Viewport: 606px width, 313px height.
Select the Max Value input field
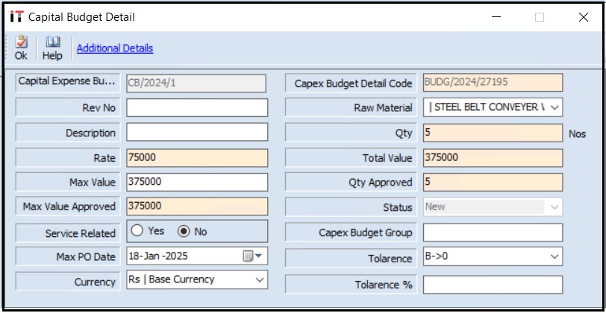[196, 182]
